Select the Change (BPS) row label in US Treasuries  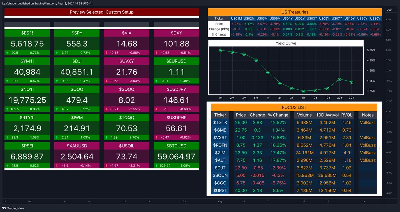218,29
